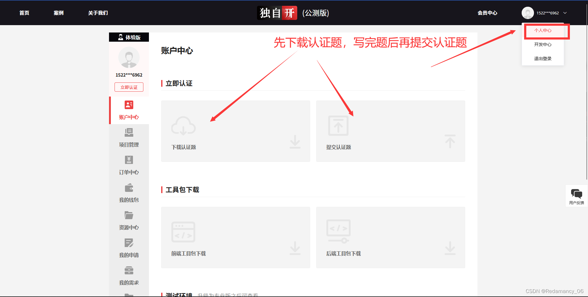Click the 账户中心 sidebar icon

[x=129, y=105]
